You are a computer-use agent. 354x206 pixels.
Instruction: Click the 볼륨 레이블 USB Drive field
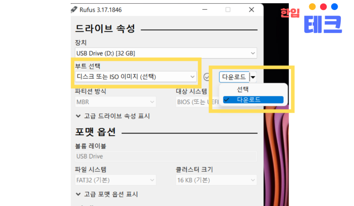[166, 156]
